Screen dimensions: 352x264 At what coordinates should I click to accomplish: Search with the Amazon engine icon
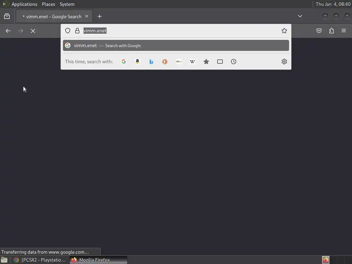[137, 62]
